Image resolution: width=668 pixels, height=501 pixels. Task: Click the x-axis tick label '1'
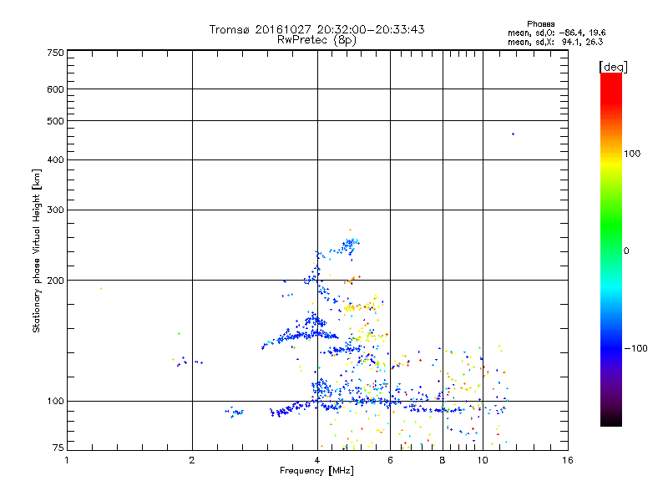click(x=67, y=460)
